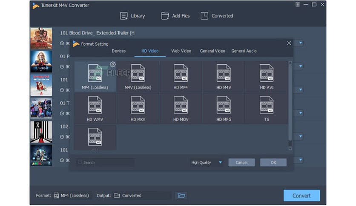
Task: Cancel the Format Setting dialog
Action: point(241,163)
